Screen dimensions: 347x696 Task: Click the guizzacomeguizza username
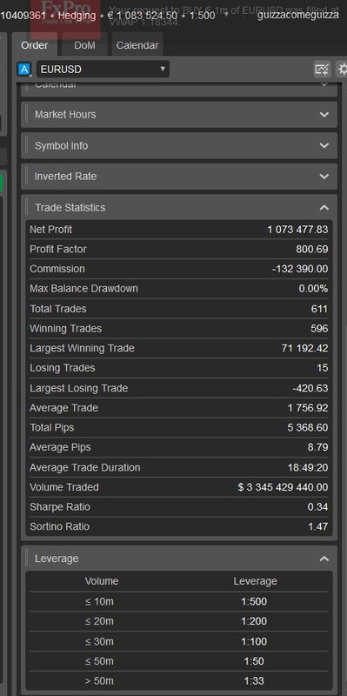pos(297,15)
